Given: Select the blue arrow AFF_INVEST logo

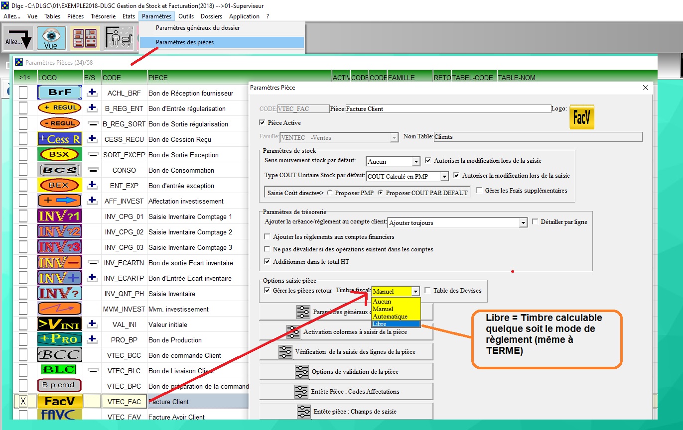Looking at the screenshot, I should (x=59, y=201).
